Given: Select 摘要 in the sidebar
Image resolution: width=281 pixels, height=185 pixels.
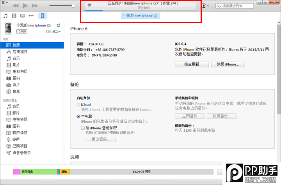Looking at the screenshot, I should tap(16, 45).
